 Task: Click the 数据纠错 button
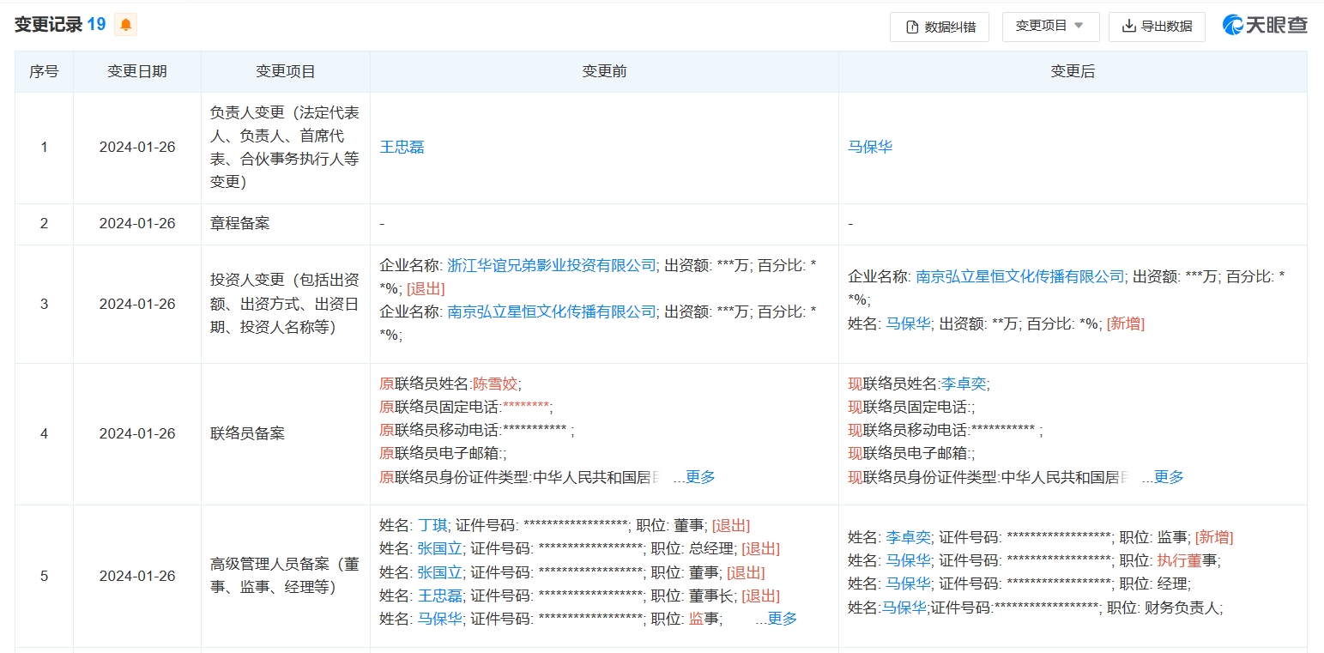point(939,27)
